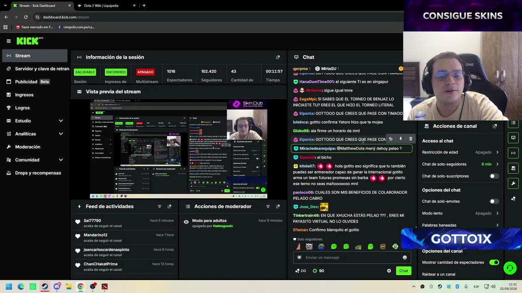Insert the crying cat emote
Viewport: 522px width, 293px height.
309,247
